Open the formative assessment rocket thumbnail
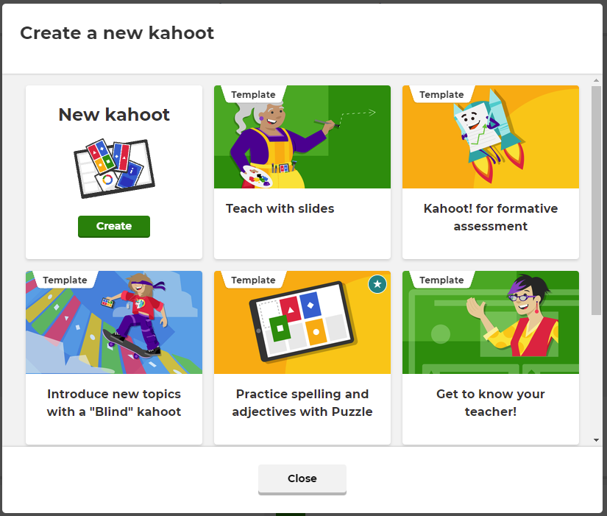This screenshot has height=516, width=607. coord(491,137)
